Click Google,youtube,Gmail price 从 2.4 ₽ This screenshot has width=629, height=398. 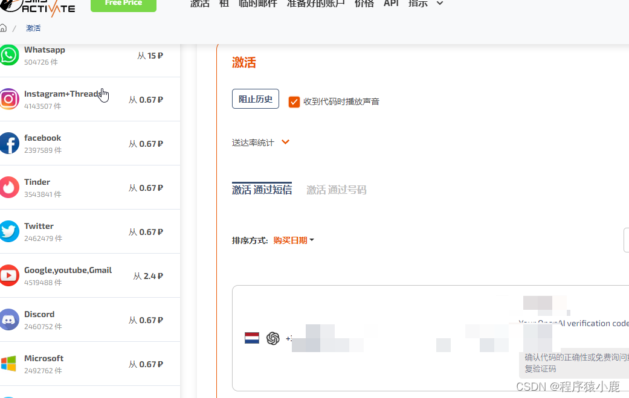pos(148,276)
